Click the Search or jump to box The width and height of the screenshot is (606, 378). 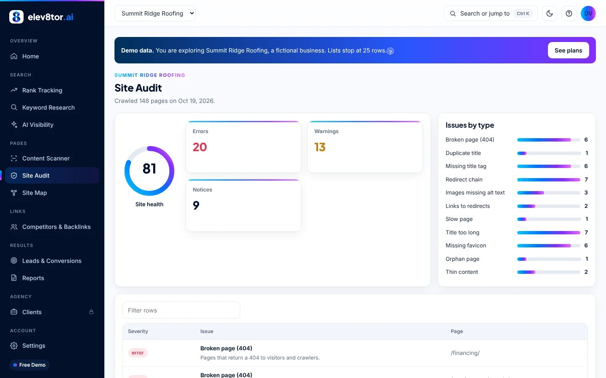click(491, 13)
